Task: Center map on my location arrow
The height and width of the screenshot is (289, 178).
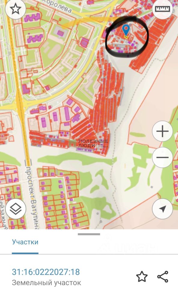Action: pyautogui.click(x=162, y=209)
